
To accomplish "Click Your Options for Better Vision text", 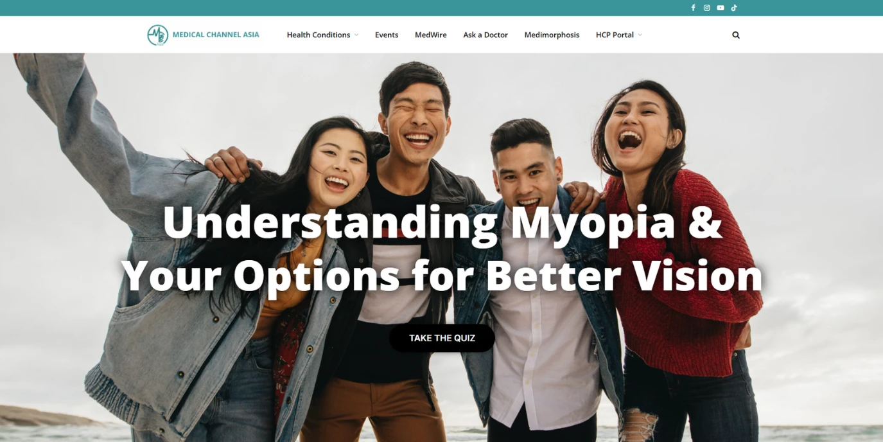I will (x=442, y=275).
